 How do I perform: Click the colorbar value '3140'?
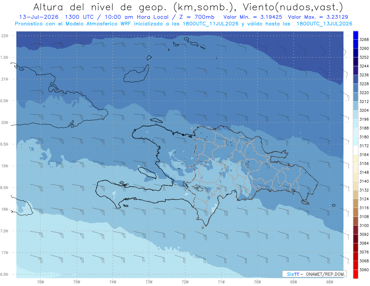click(x=364, y=181)
